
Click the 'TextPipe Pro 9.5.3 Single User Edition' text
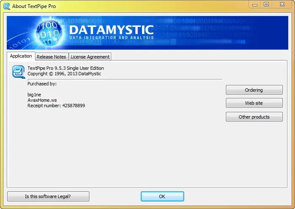click(66, 68)
